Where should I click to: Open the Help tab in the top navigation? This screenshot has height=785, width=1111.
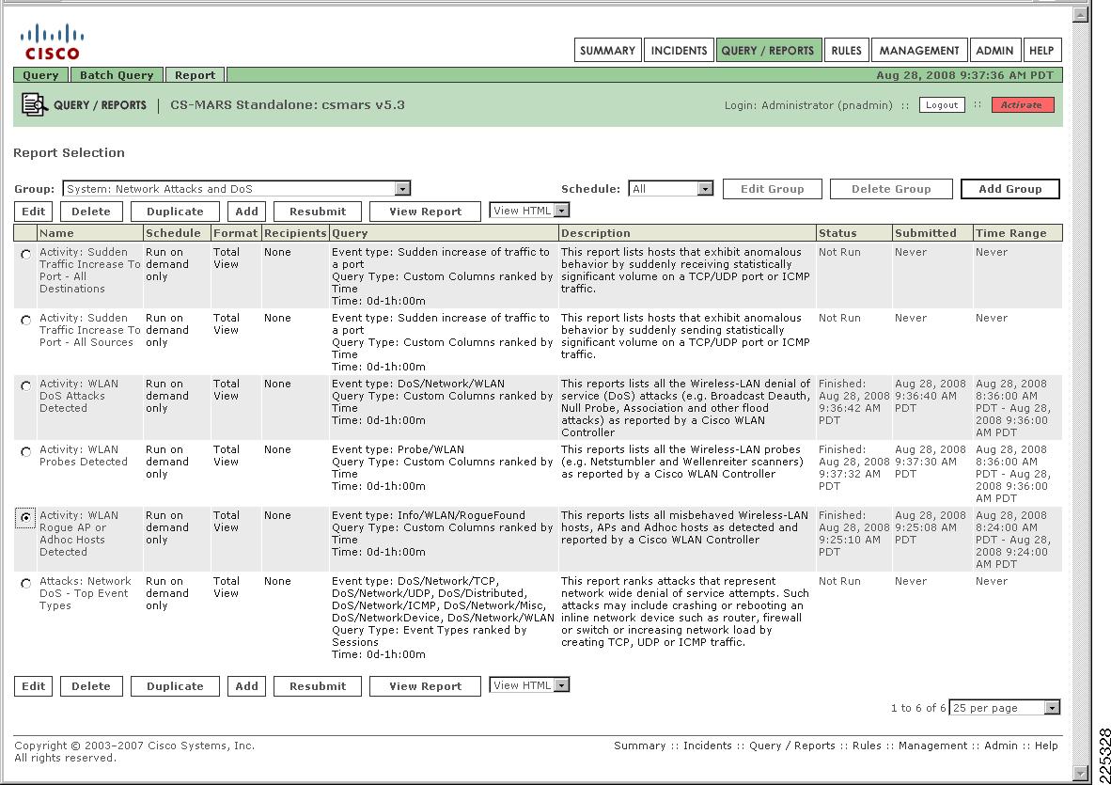point(1041,51)
